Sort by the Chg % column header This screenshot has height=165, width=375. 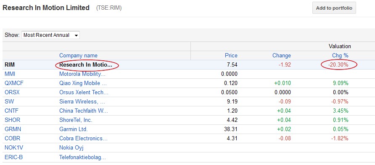click(340, 55)
